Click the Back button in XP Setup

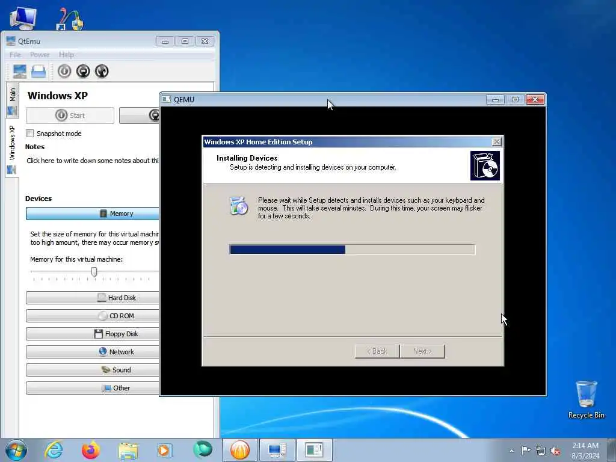click(377, 351)
